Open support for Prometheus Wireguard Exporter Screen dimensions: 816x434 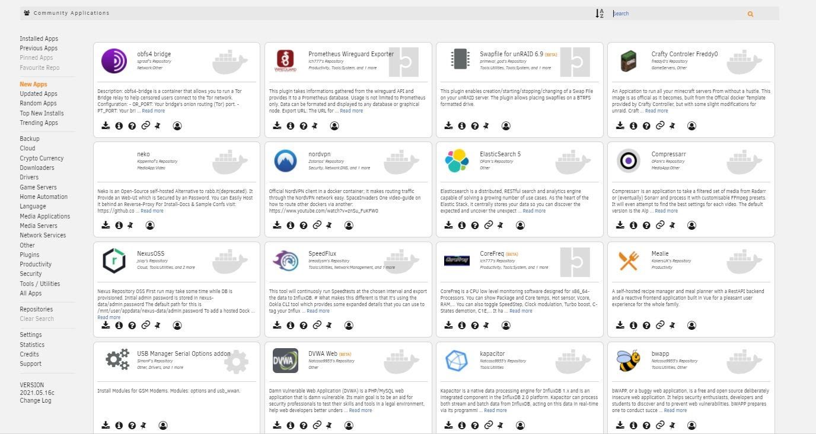coord(303,126)
